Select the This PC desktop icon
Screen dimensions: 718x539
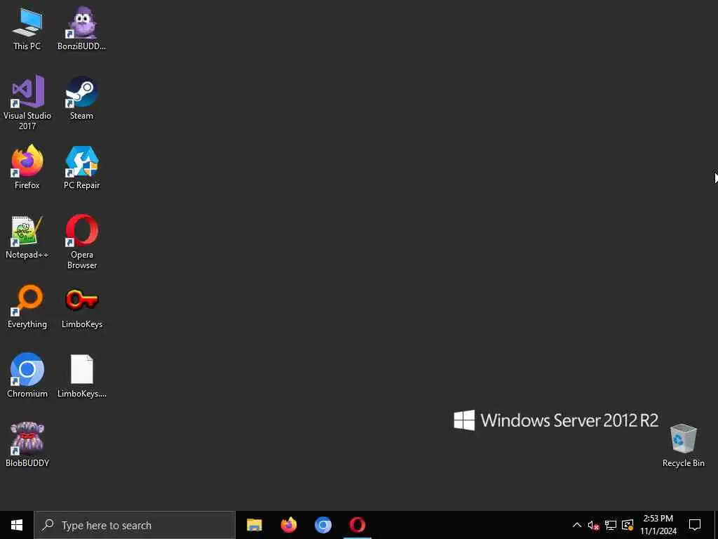point(27,29)
